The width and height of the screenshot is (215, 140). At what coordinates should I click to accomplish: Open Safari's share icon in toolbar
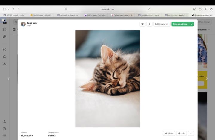point(200,9)
